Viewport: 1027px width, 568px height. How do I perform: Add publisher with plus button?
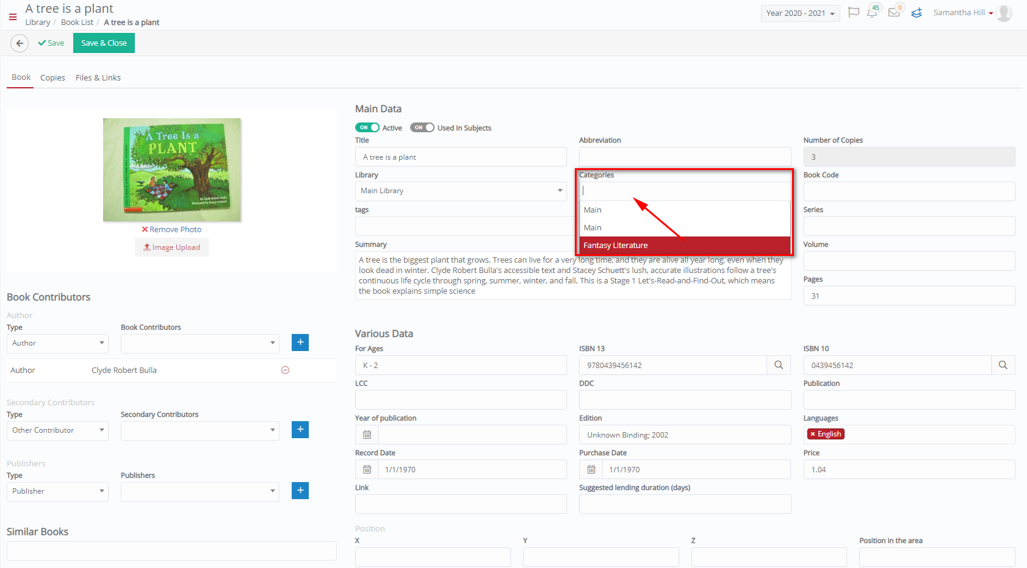point(300,491)
